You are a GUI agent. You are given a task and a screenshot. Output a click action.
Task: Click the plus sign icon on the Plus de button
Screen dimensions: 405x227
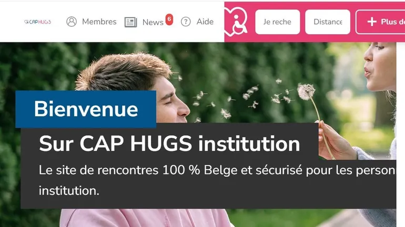pyautogui.click(x=372, y=21)
